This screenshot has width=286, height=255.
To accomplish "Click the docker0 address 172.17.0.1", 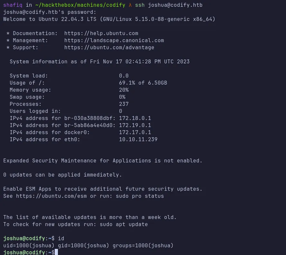I will tap(135, 132).
